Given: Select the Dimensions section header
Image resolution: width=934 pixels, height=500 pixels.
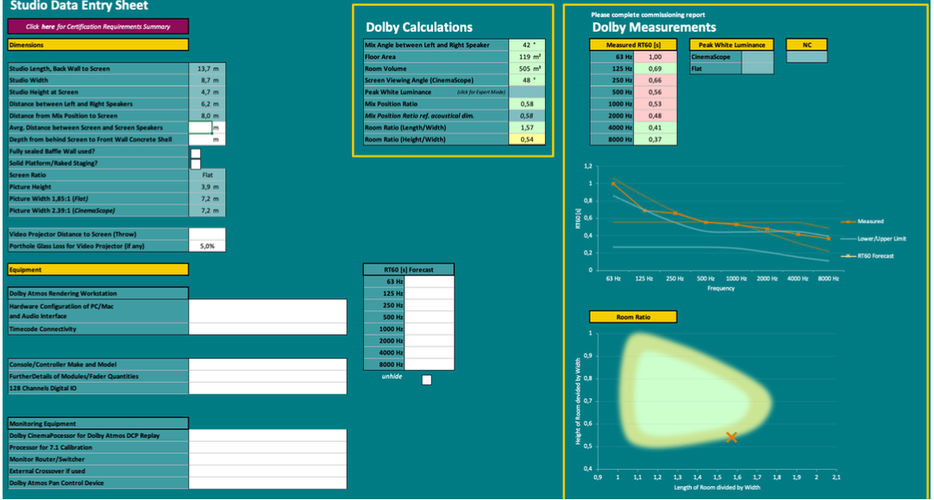Looking at the screenshot, I should 98,45.
